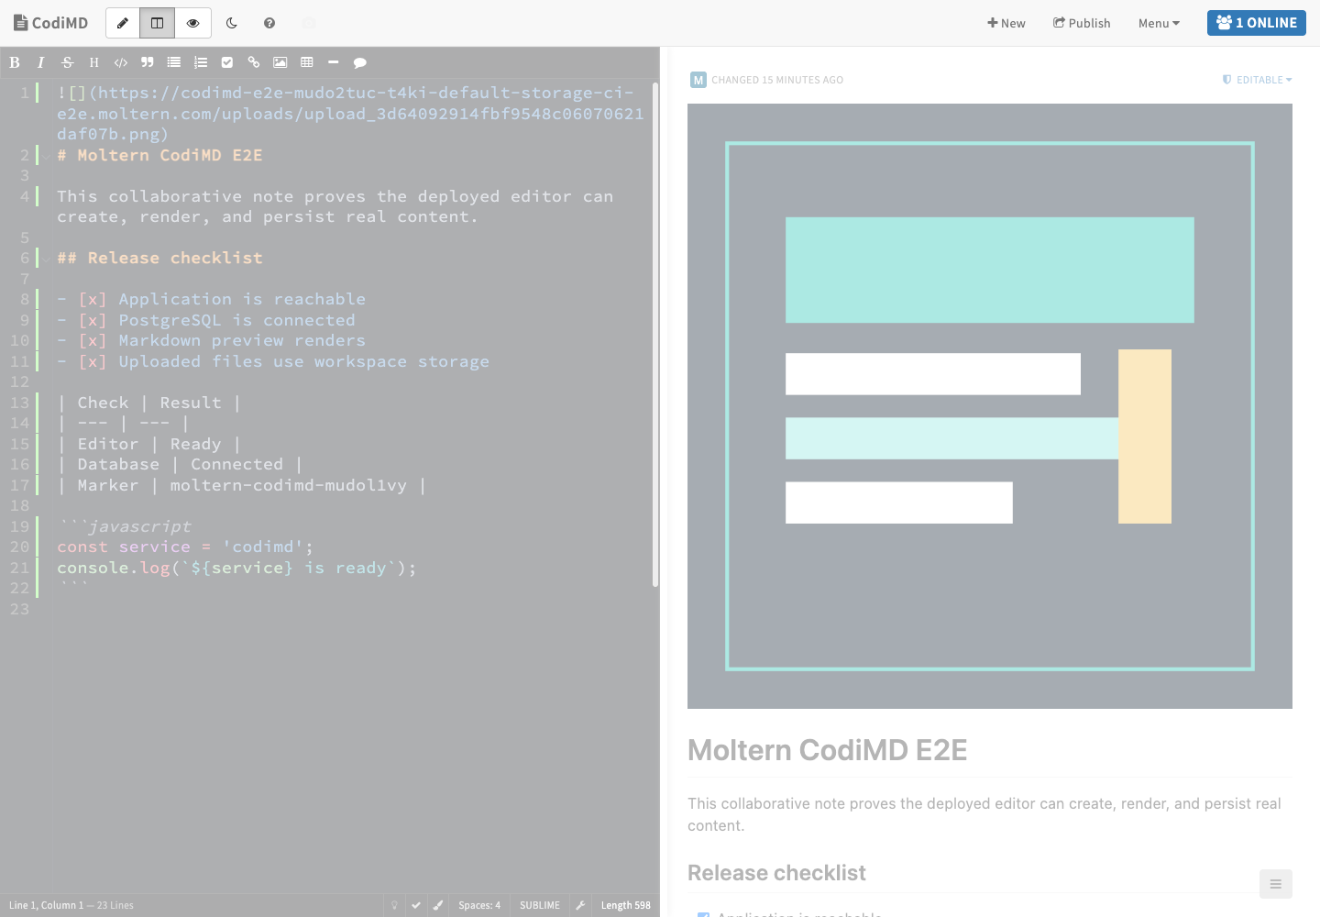Insert a checklist item from toolbar
Viewport: 1320px width, 917px height.
[226, 62]
